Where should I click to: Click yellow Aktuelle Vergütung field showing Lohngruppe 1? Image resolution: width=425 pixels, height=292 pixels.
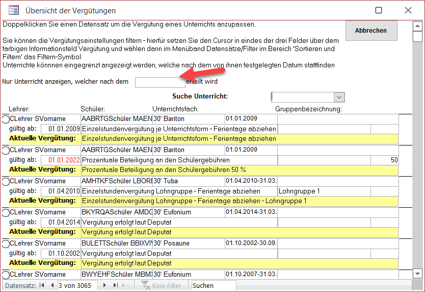238,201
